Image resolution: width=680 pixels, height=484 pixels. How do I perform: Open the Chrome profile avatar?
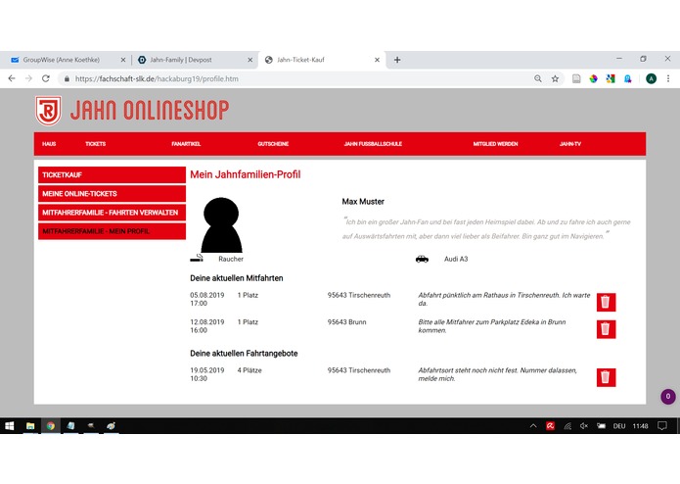click(651, 78)
